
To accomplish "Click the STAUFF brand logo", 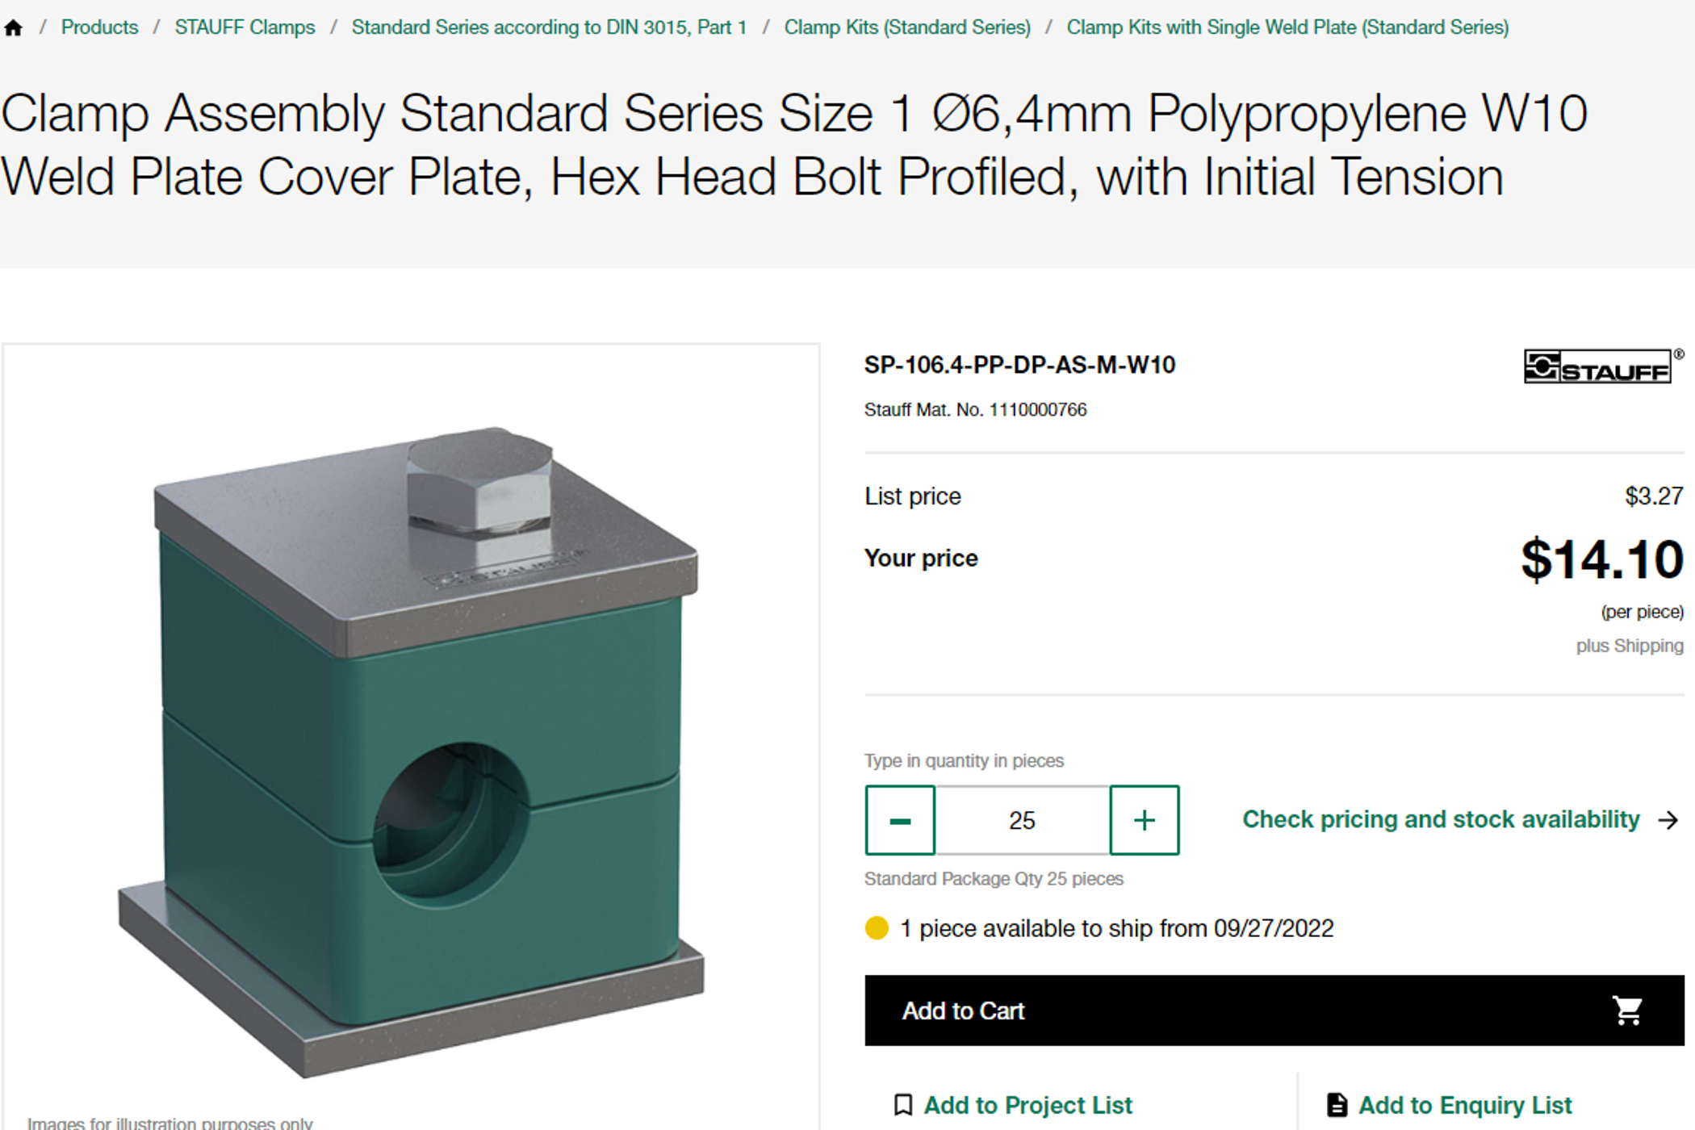I will pyautogui.click(x=1598, y=367).
